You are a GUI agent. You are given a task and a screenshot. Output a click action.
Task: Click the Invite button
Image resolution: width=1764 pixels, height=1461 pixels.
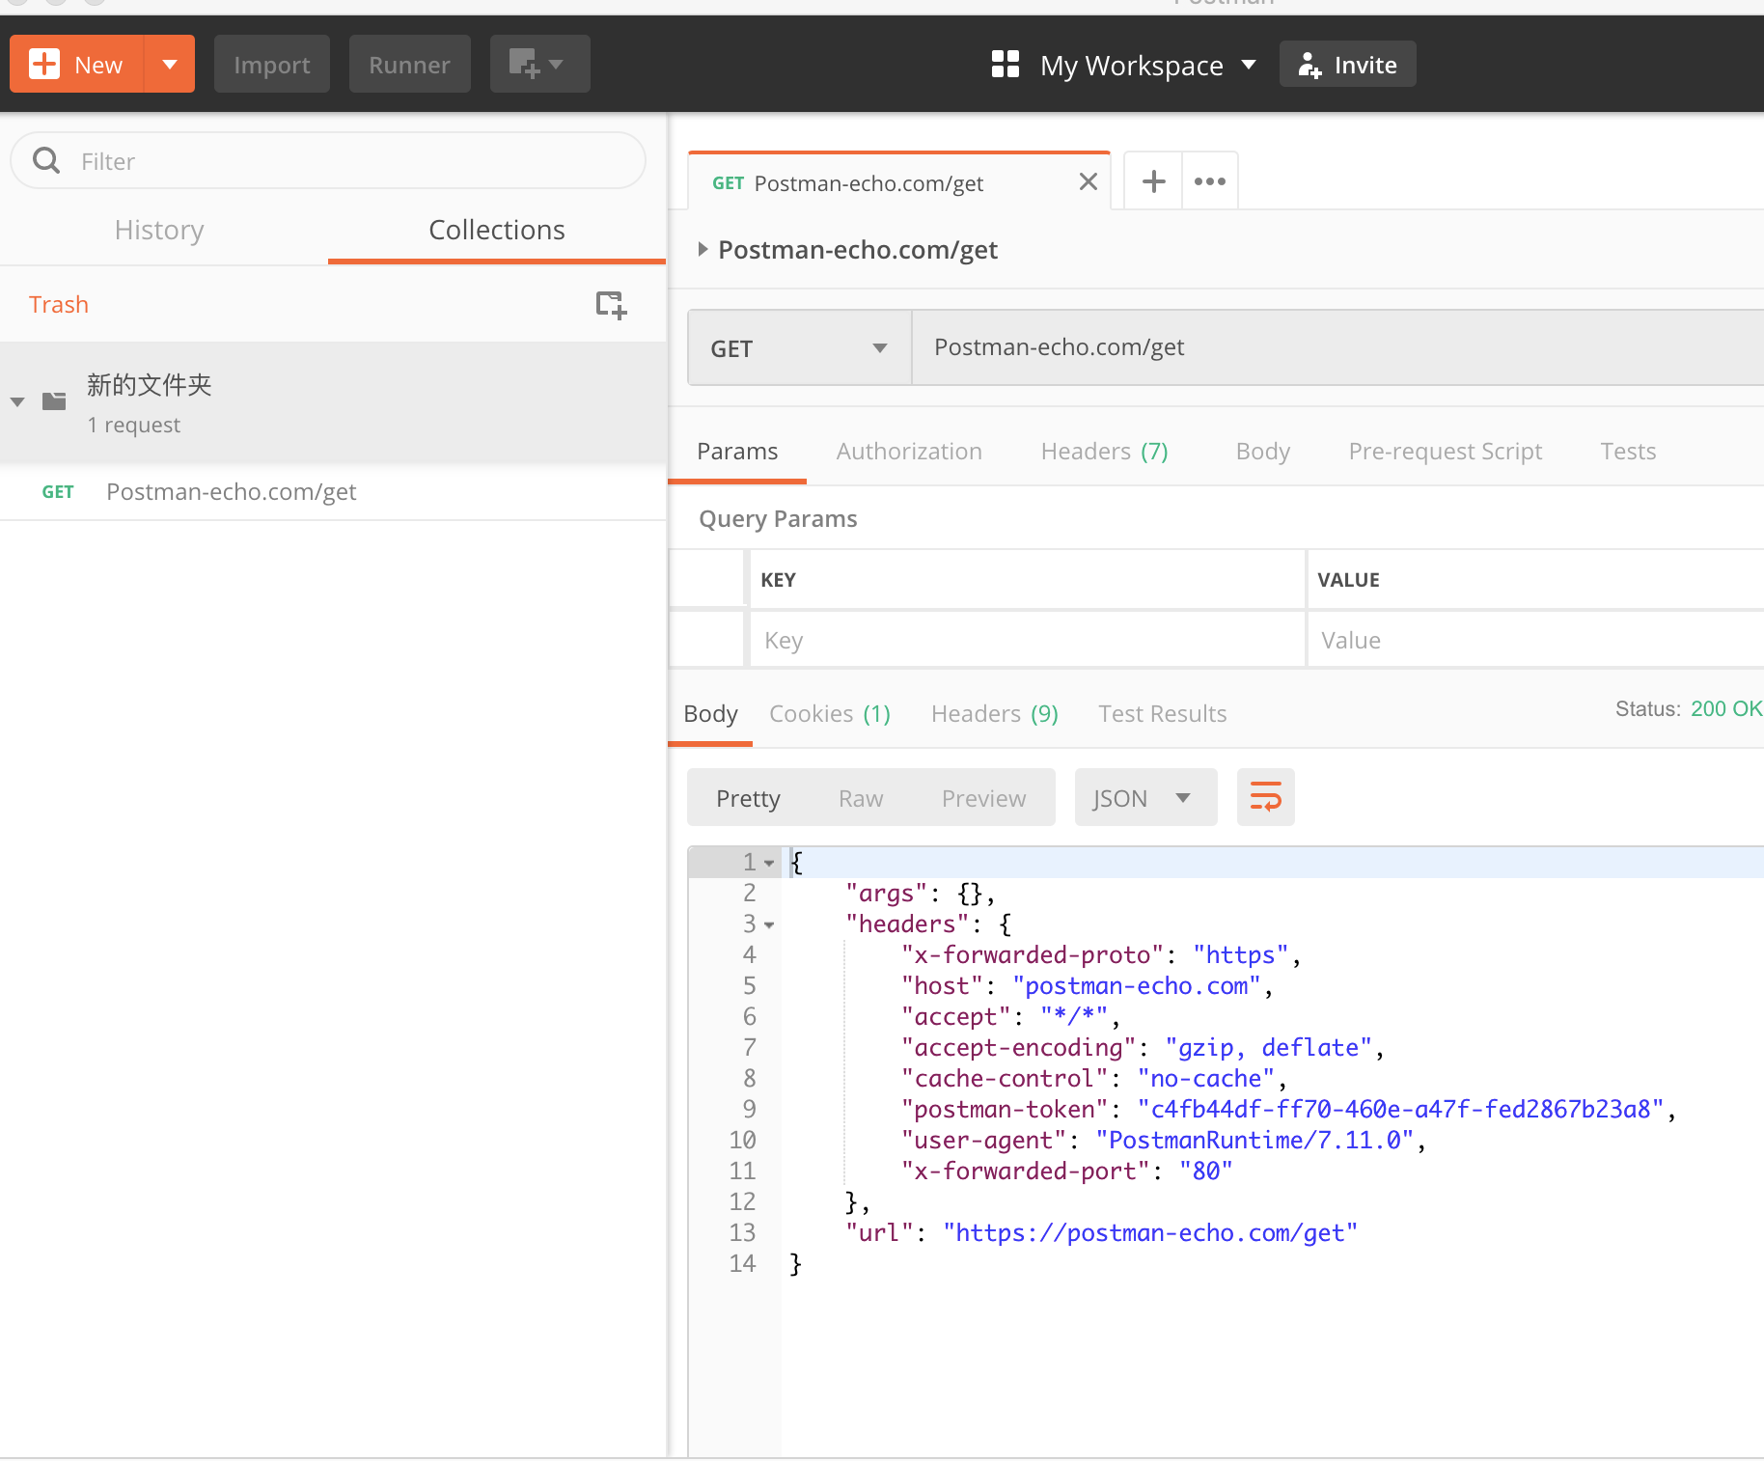(1347, 65)
